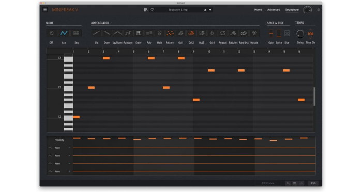Switch to the Home tab

tap(258, 10)
